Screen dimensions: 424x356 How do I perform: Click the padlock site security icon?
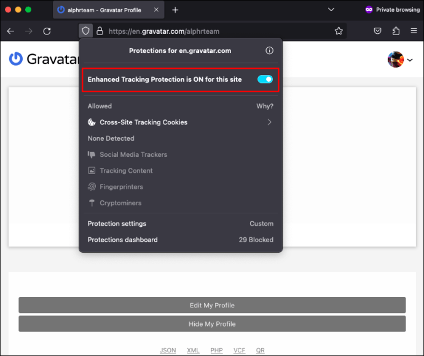click(x=100, y=31)
